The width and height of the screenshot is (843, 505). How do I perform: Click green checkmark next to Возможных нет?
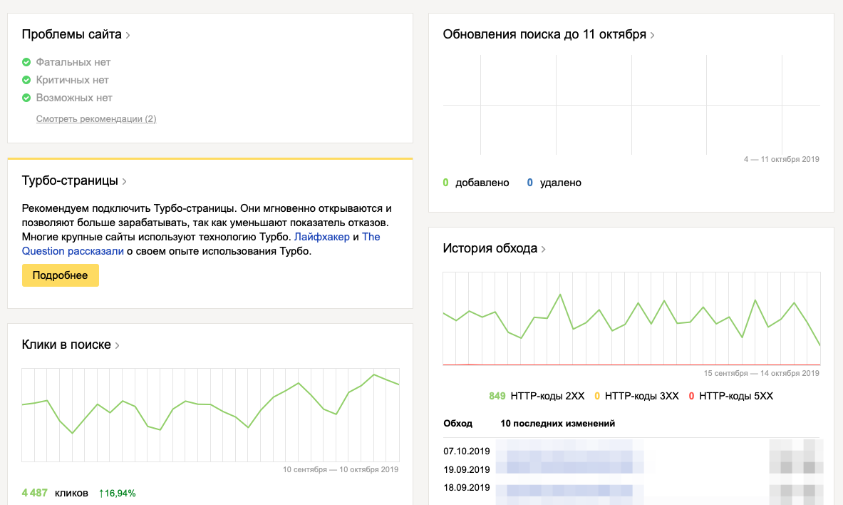click(26, 98)
